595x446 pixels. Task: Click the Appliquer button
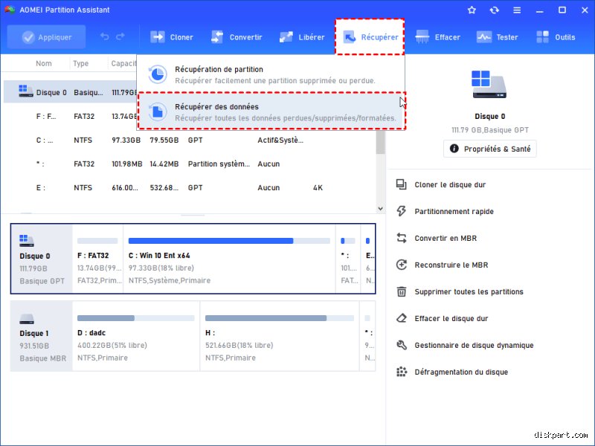point(46,37)
